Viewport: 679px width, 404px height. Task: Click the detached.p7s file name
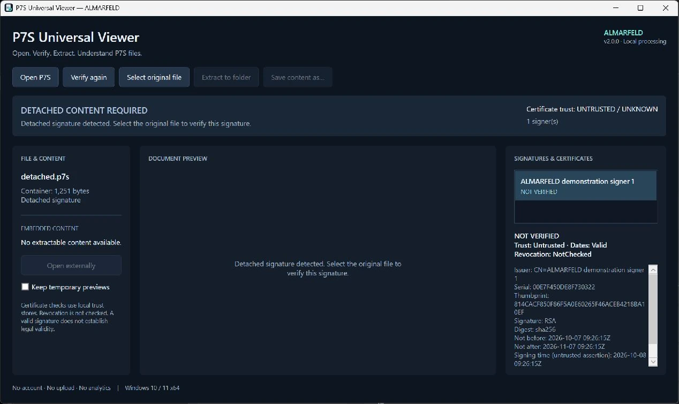[45, 176]
